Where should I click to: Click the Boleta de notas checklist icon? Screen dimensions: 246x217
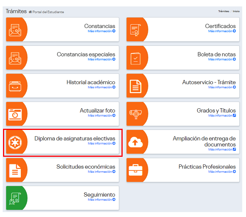coord(136,58)
